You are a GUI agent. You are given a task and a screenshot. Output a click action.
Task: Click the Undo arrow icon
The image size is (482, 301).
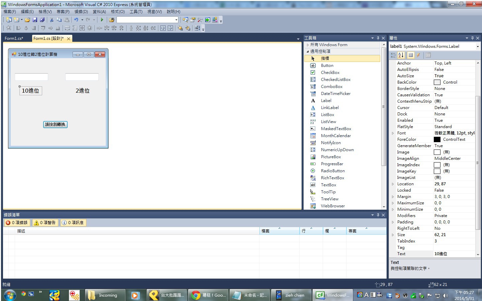pyautogui.click(x=76, y=20)
